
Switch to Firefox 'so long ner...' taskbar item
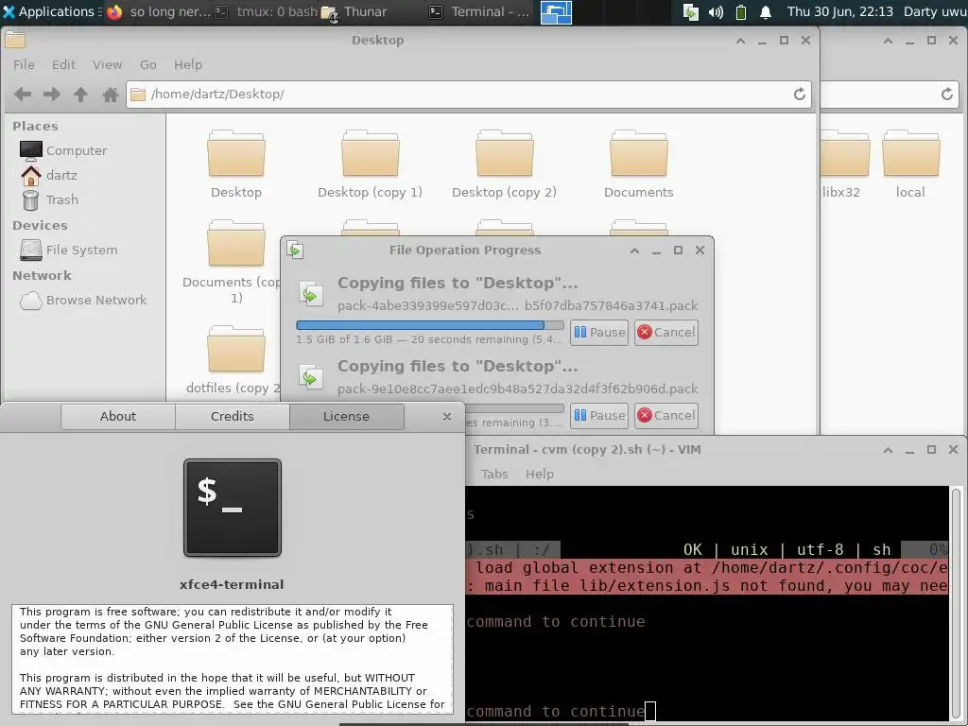click(159, 11)
